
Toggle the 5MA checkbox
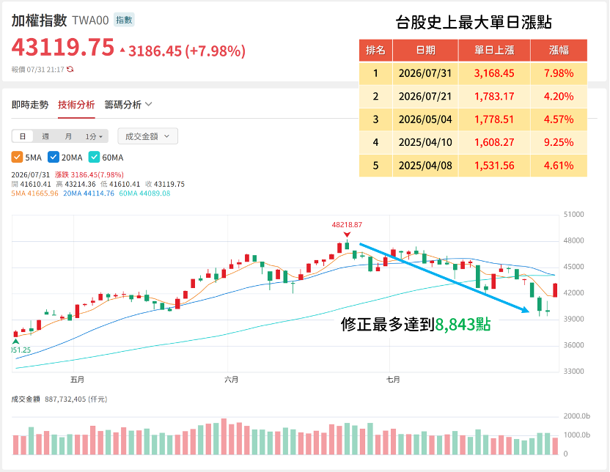pos(17,157)
